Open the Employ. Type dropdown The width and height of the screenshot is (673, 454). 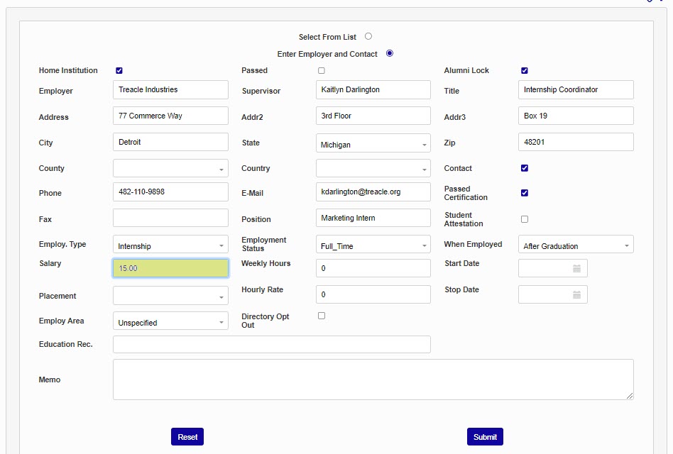(x=170, y=245)
